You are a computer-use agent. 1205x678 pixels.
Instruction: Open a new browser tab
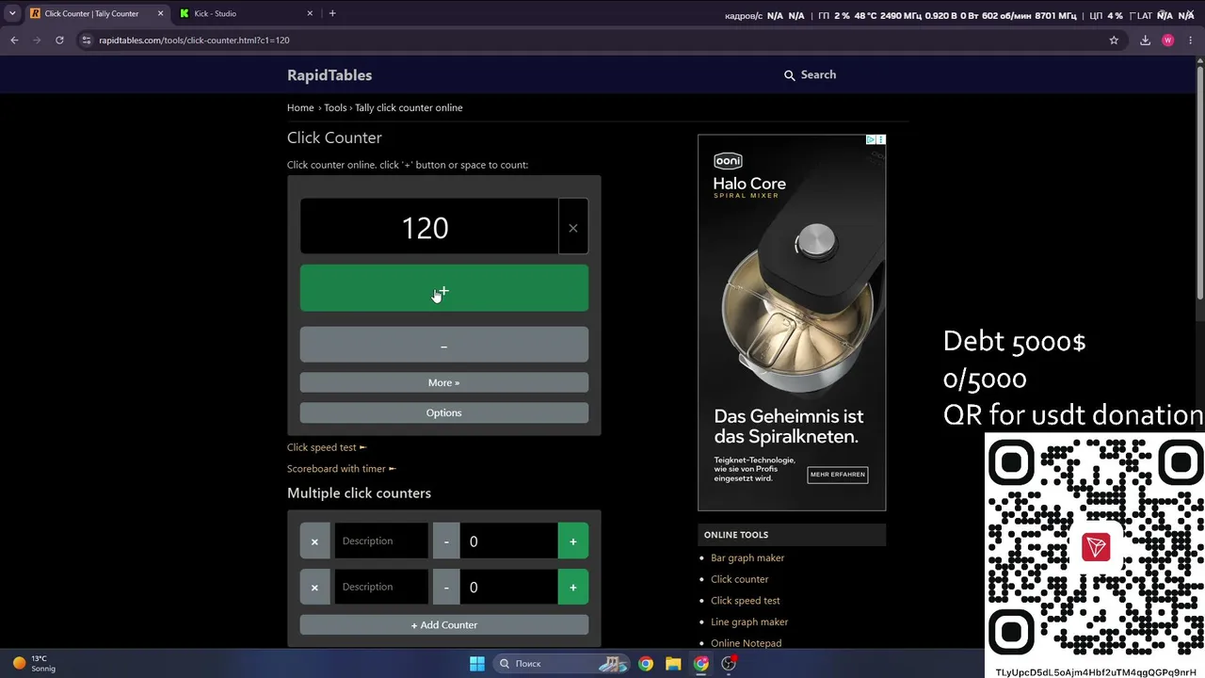pos(332,13)
